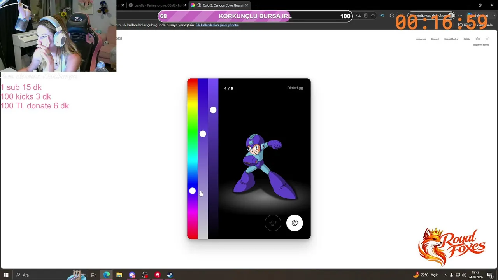
Task: Open the Instagram link in page header
Action: 421,39
